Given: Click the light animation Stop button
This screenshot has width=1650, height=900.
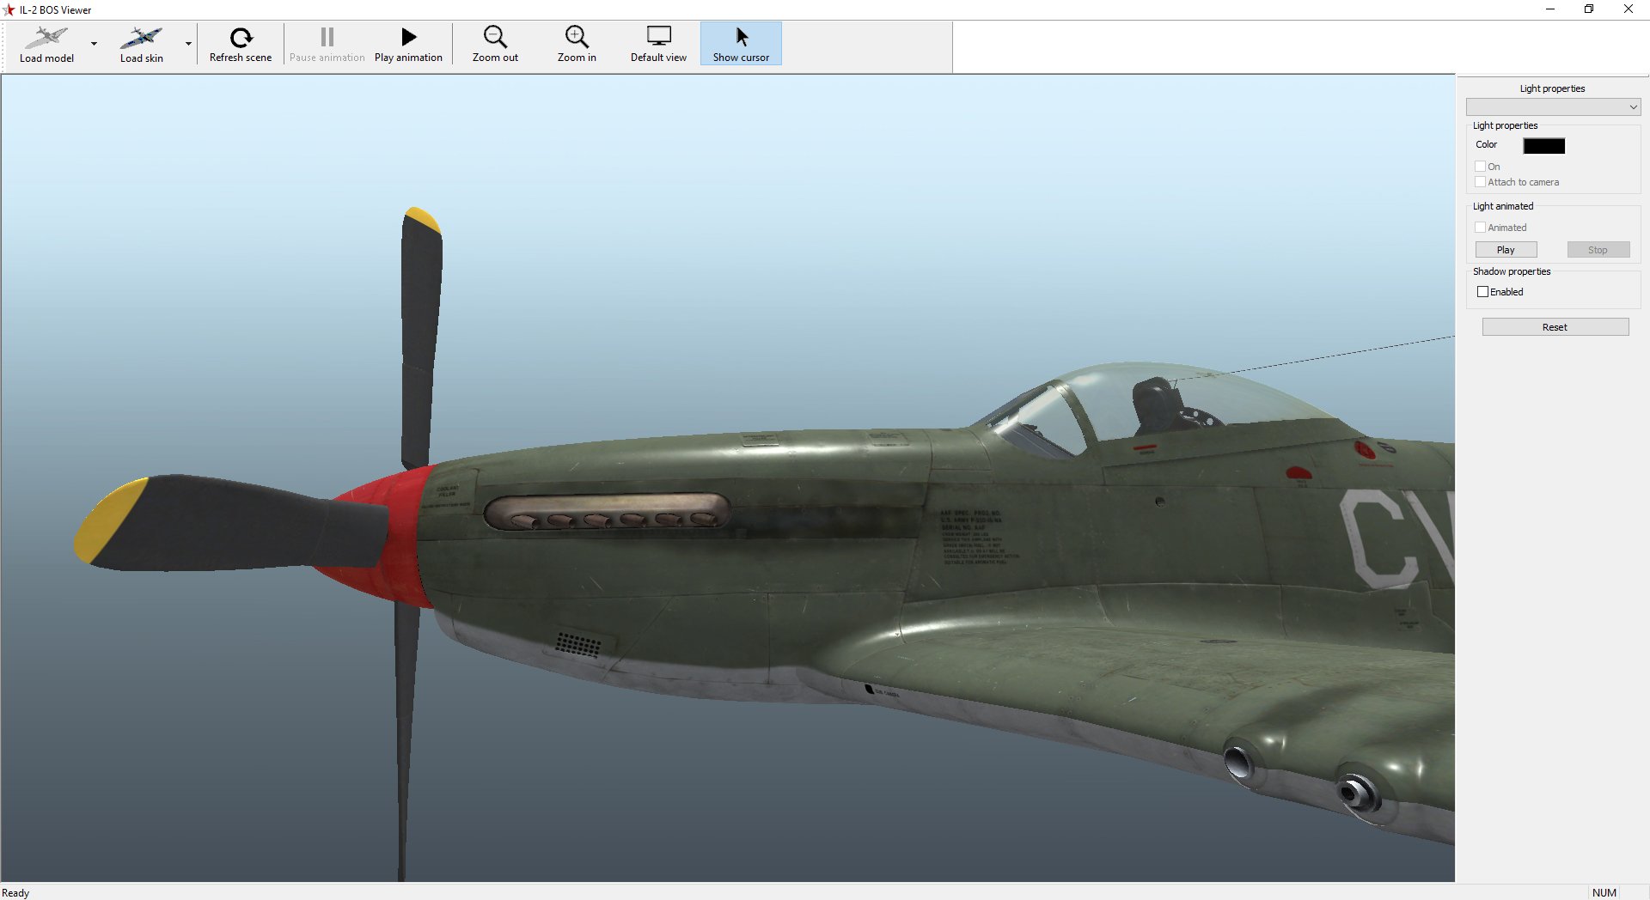Looking at the screenshot, I should [1598, 250].
